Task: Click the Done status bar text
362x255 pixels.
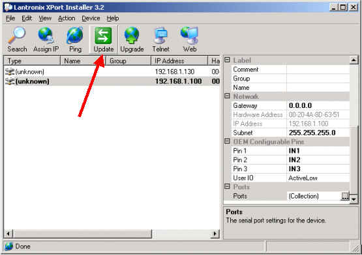Action: click(x=23, y=247)
